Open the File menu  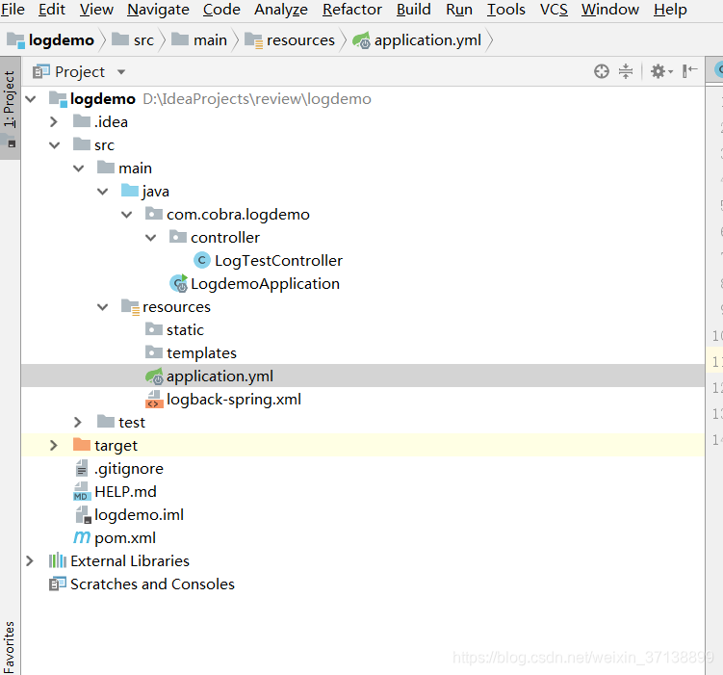coord(13,10)
